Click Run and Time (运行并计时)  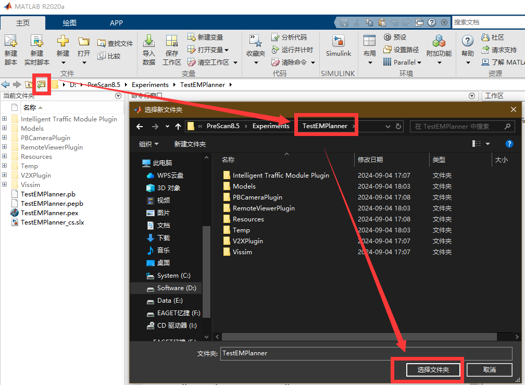(292, 49)
